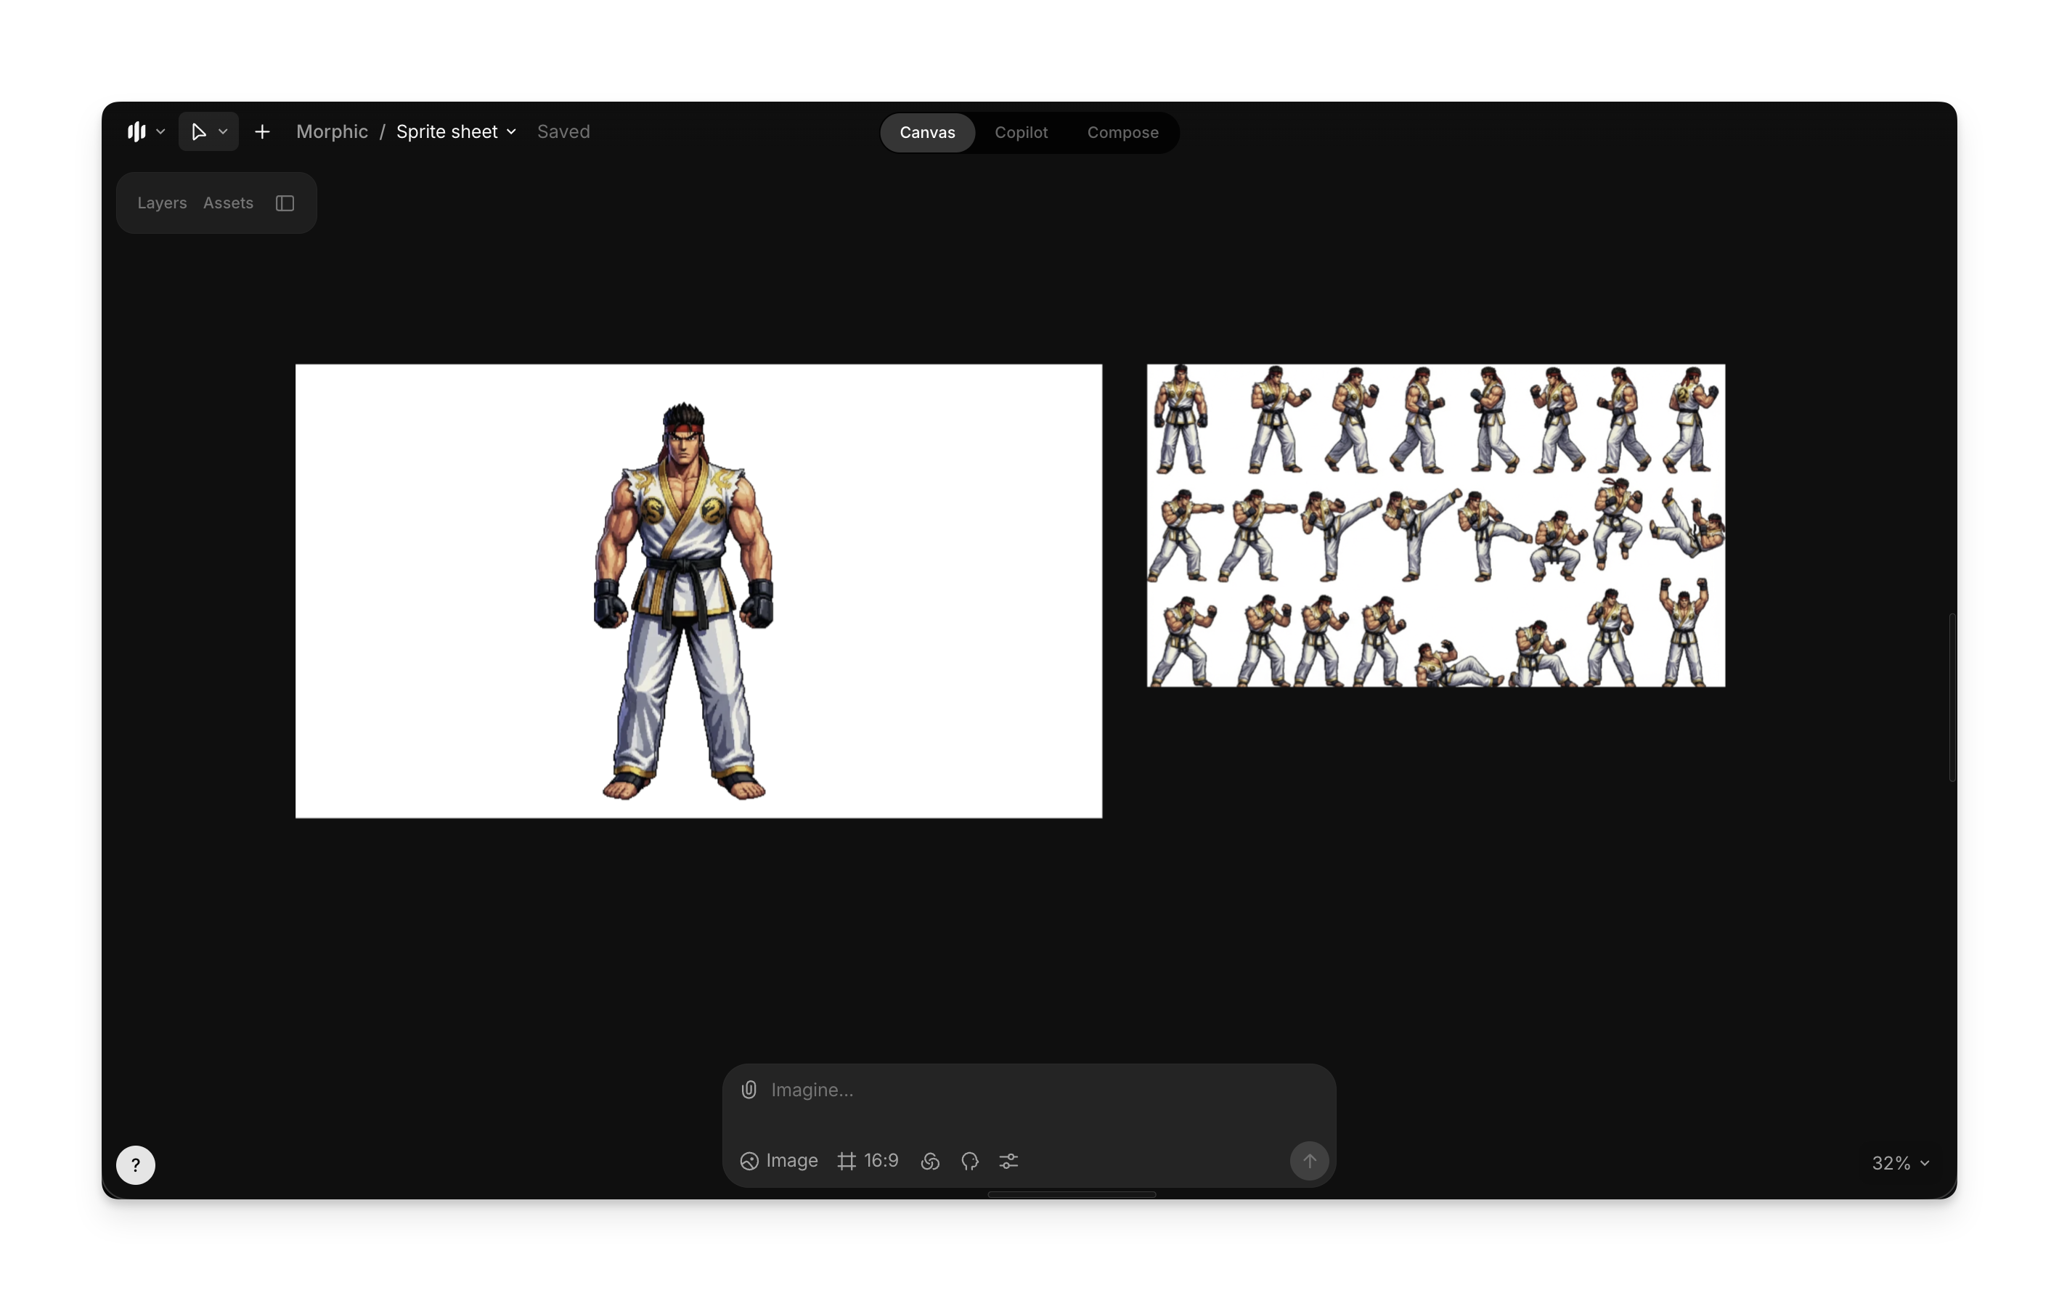Click the plus add icon
The height and width of the screenshot is (1301, 2059).
263,131
